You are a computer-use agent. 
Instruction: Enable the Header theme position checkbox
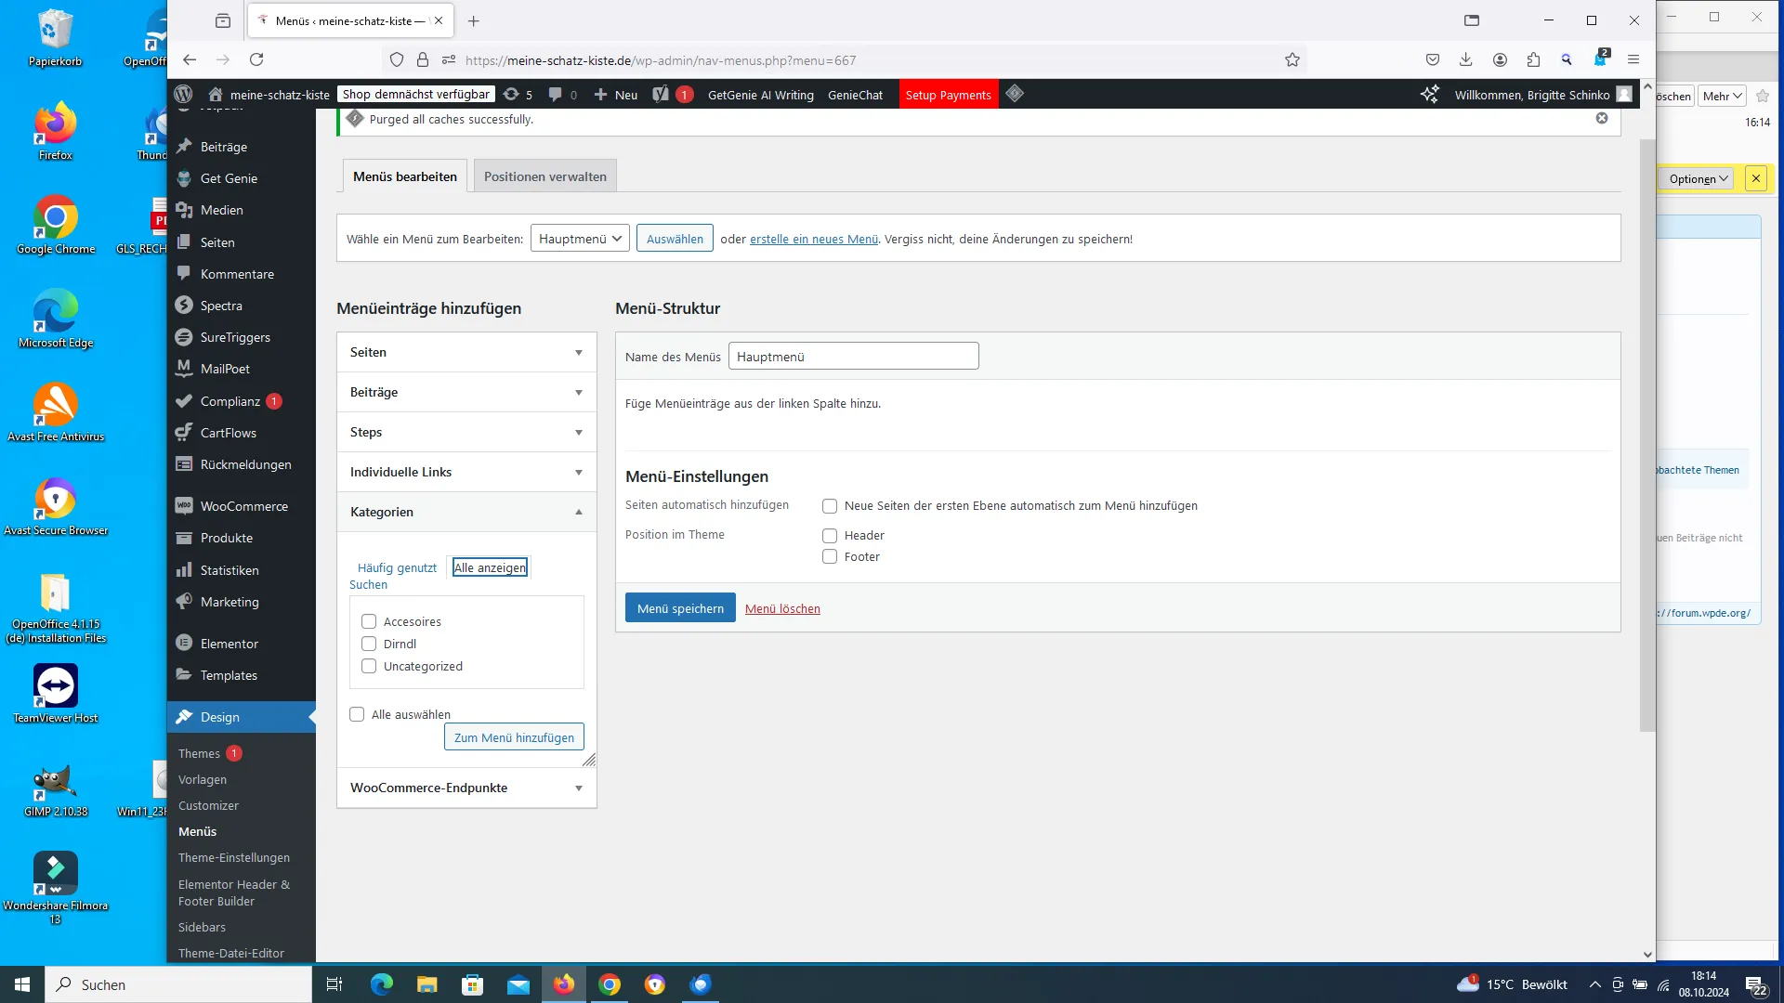pyautogui.click(x=830, y=536)
